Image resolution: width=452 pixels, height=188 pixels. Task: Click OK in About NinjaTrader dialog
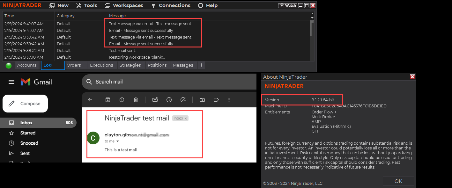click(398, 181)
